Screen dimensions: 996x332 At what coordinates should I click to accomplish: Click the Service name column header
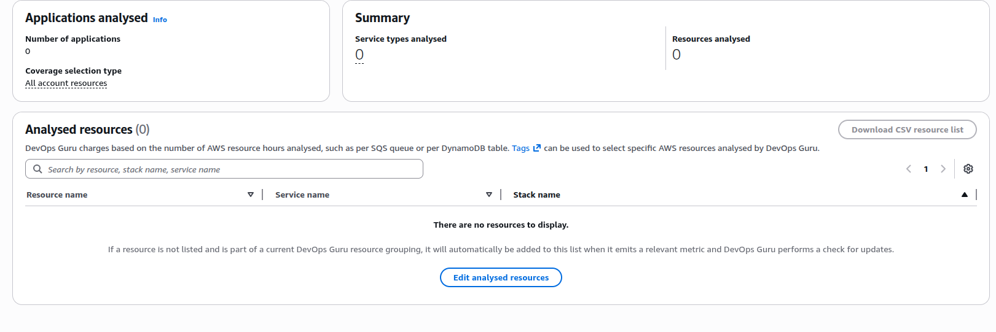(302, 195)
